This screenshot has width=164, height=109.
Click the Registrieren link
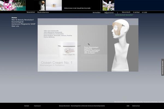click(x=109, y=13)
